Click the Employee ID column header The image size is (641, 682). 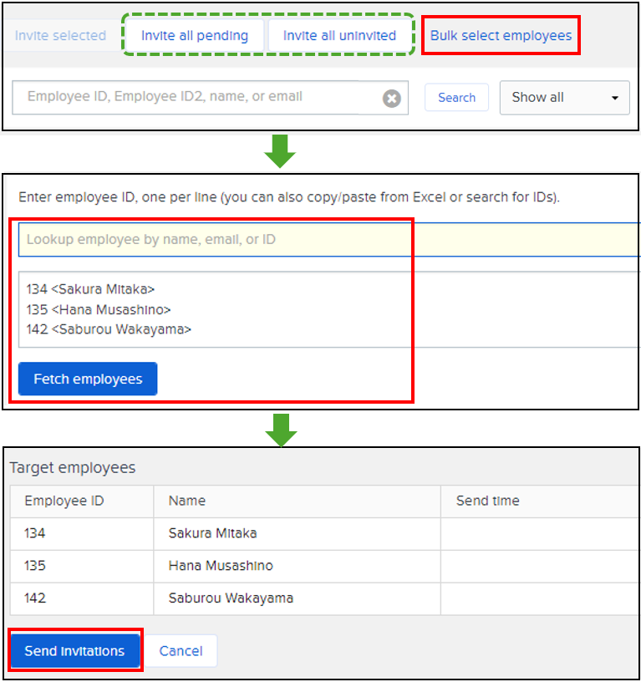point(64,501)
